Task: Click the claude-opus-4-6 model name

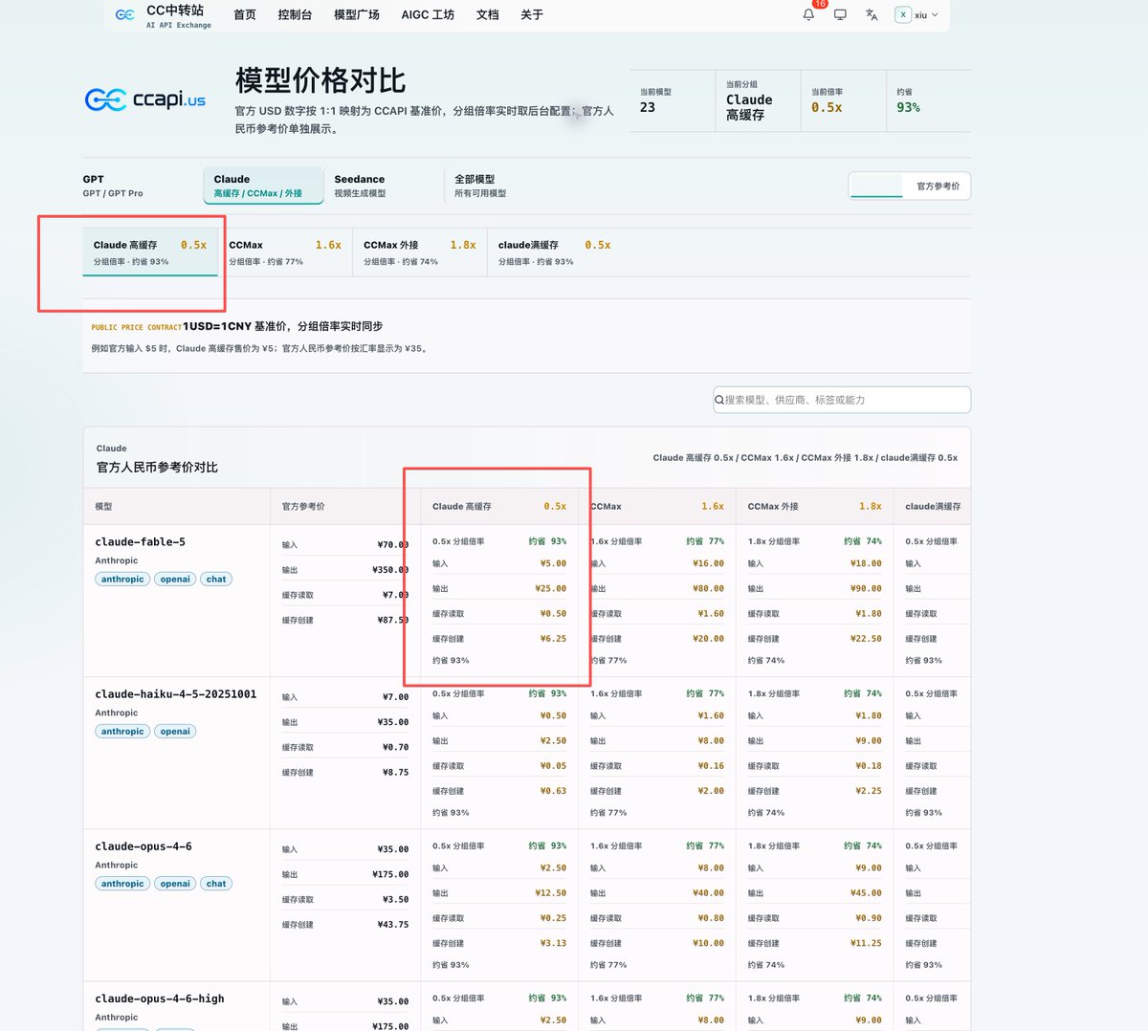Action: [143, 846]
